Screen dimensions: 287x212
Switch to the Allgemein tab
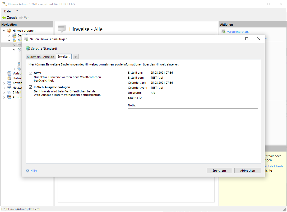(34, 57)
